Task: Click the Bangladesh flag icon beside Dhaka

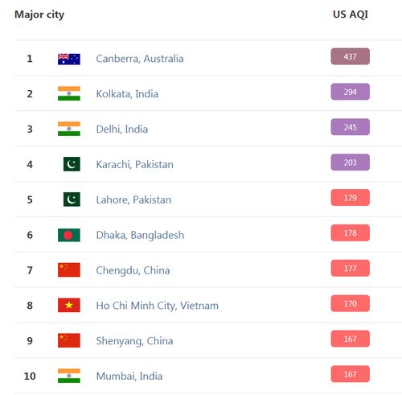Action: coord(69,235)
